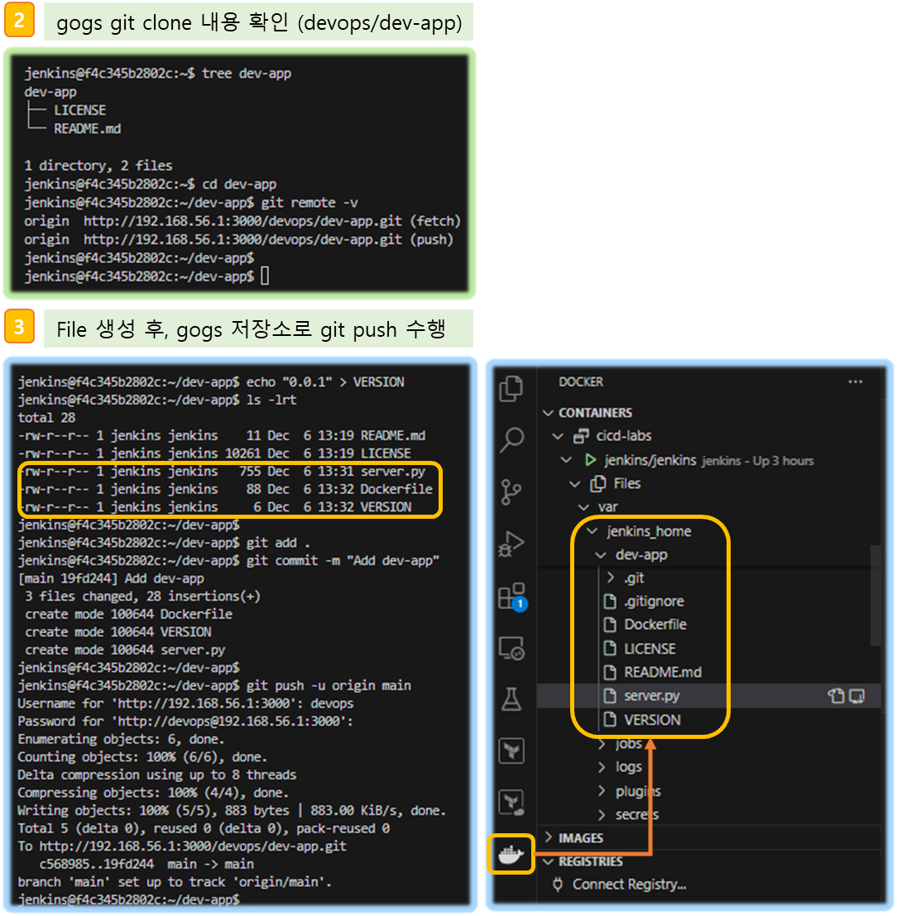Collapse the var folder
This screenshot has width=897, height=916.
click(583, 507)
